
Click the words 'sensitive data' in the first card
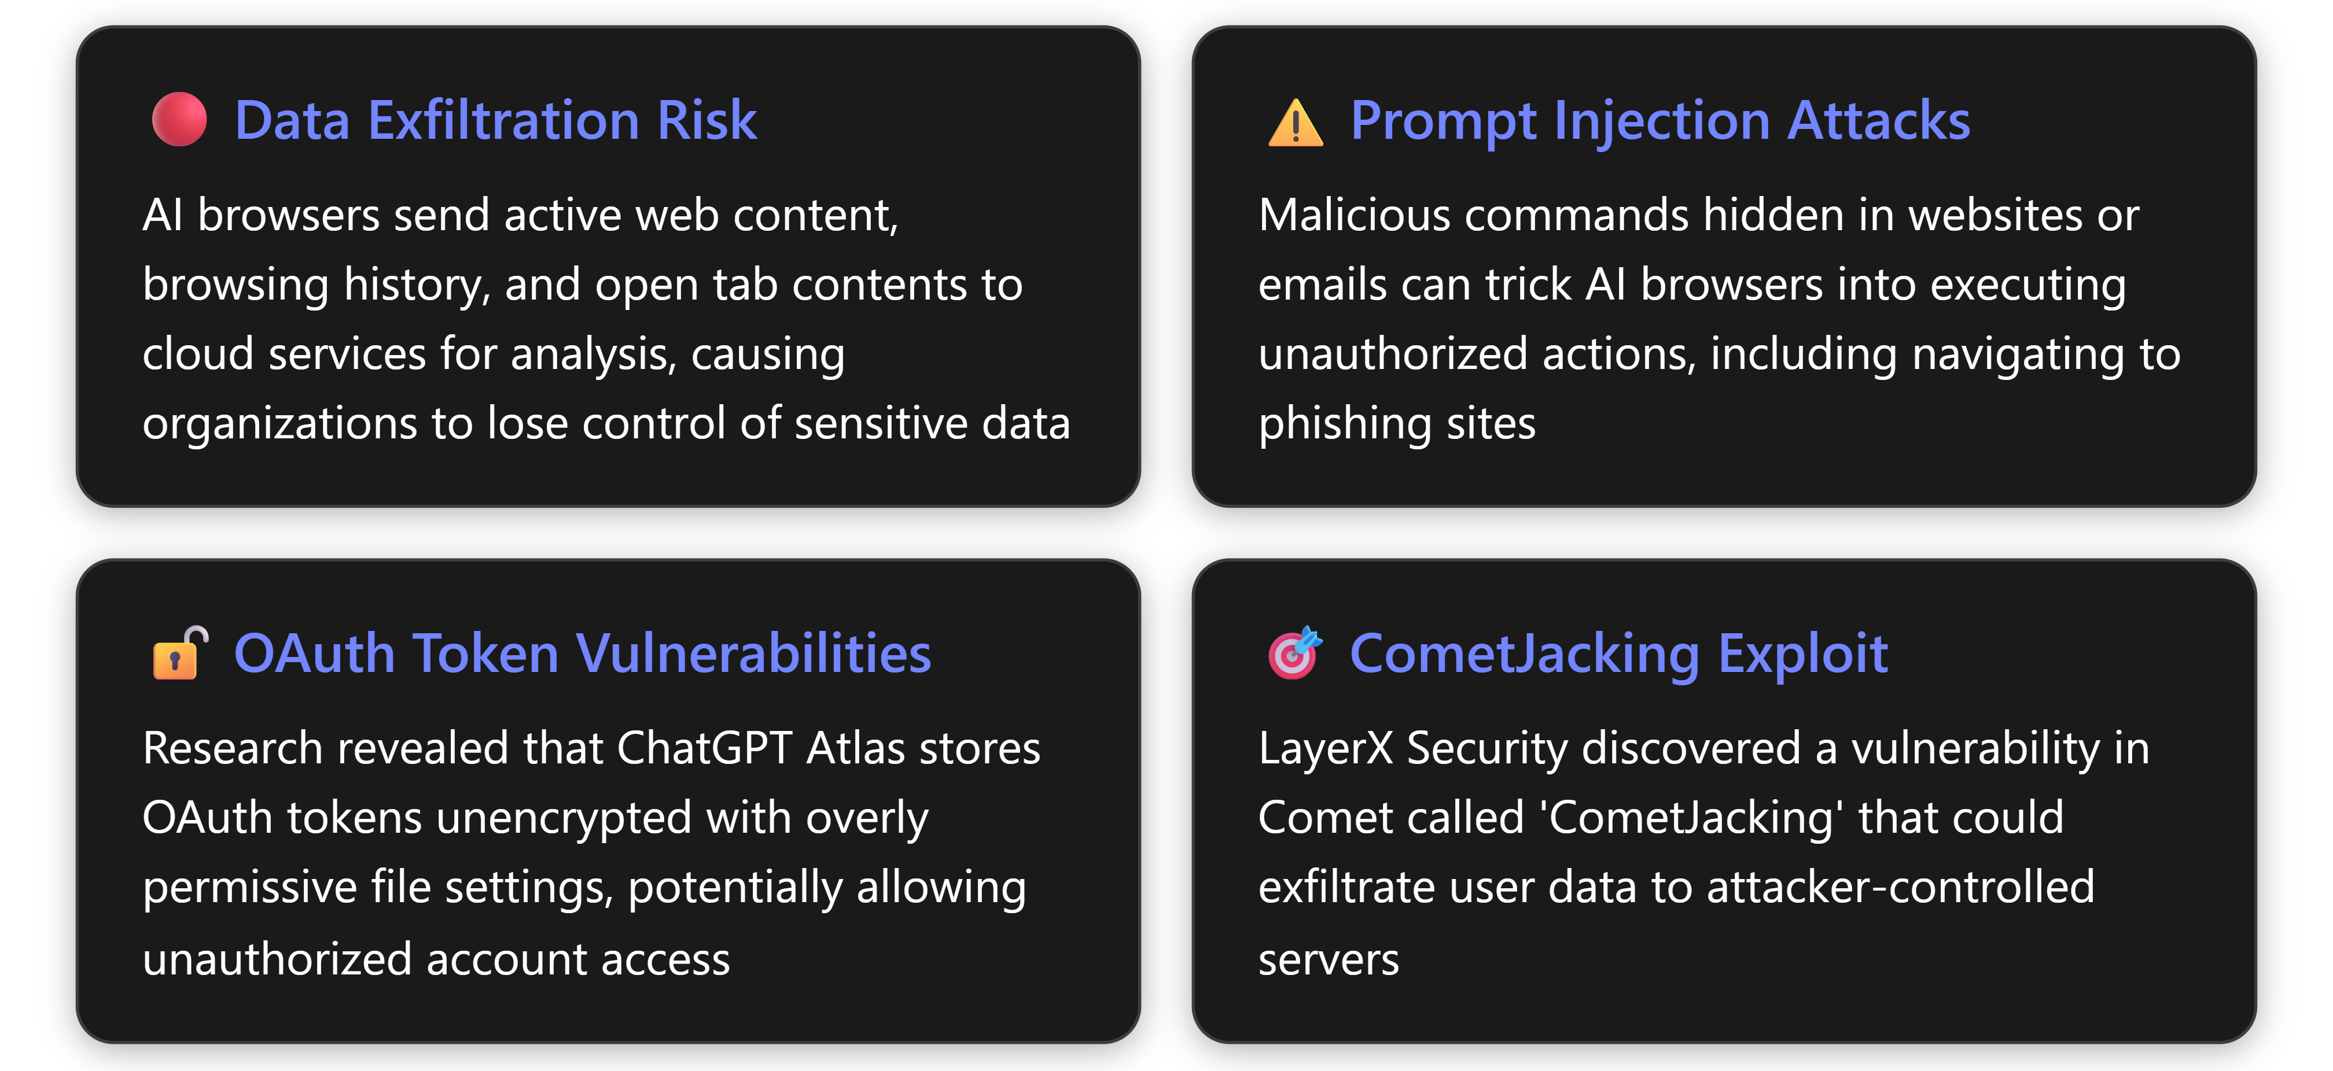(932, 424)
